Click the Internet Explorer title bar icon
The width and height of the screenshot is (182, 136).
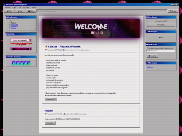point(5,5)
